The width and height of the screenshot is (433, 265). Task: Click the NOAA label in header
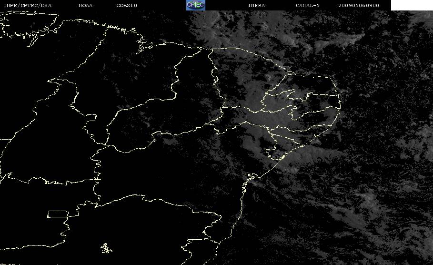tap(86, 6)
